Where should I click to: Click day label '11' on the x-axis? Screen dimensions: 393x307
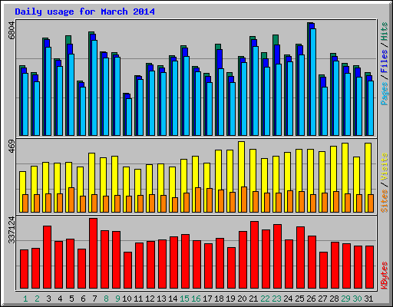point(138,299)
